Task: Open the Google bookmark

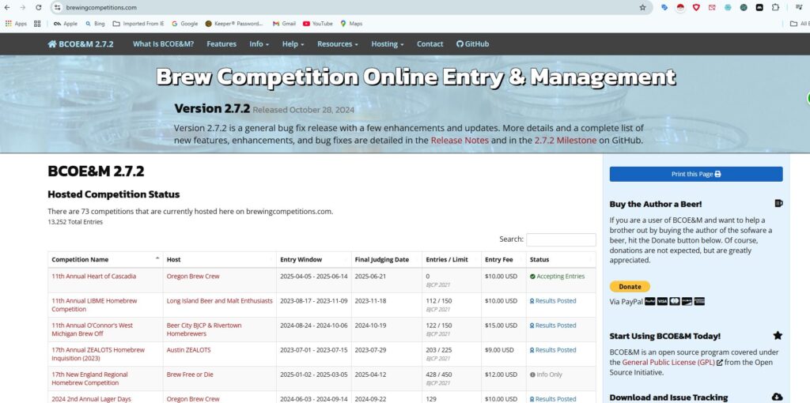Action: click(x=184, y=24)
